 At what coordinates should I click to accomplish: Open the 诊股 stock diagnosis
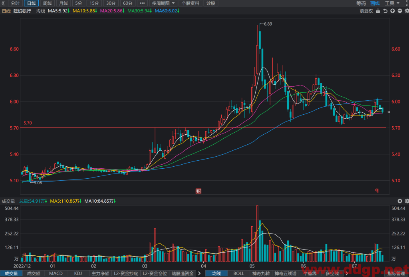click(x=211, y=3)
